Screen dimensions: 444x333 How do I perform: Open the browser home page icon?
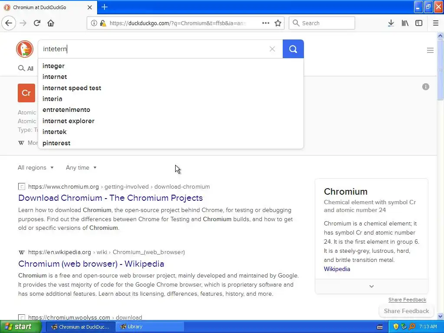pyautogui.click(x=51, y=23)
